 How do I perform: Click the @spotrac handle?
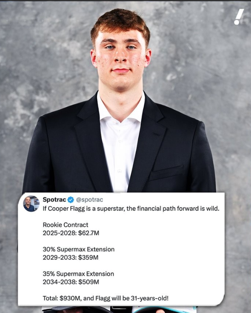(x=90, y=199)
